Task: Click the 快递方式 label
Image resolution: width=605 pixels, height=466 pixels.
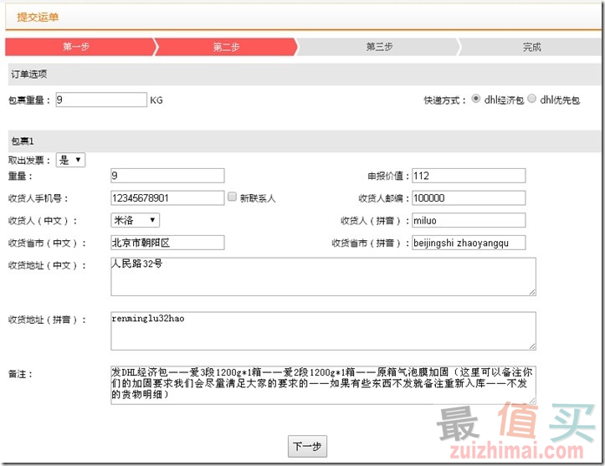Action: (445, 100)
